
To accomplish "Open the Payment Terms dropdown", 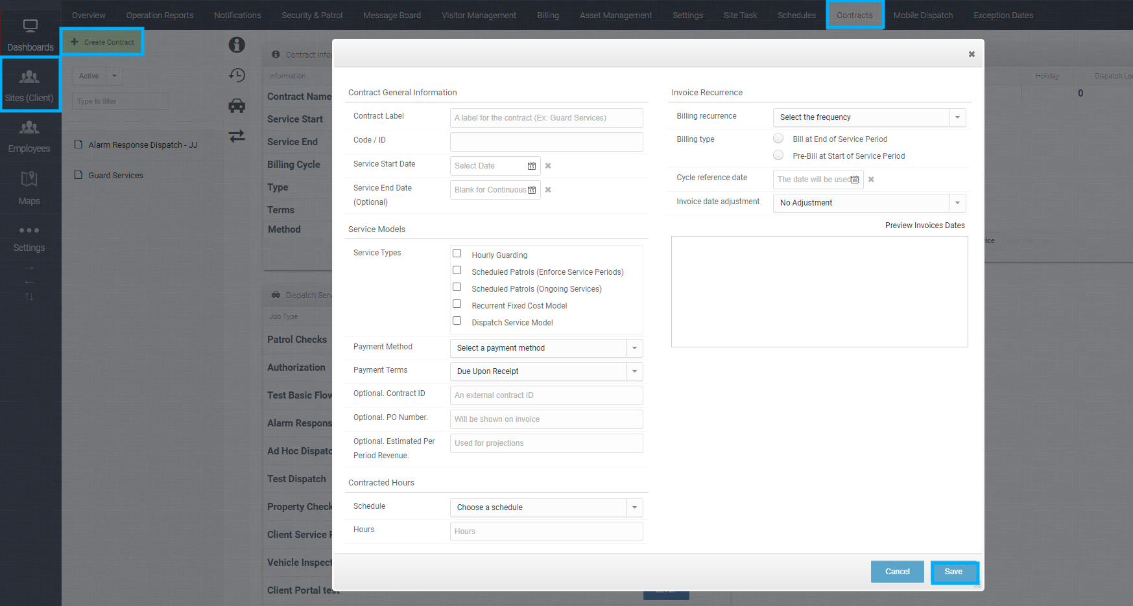I will [x=634, y=371].
